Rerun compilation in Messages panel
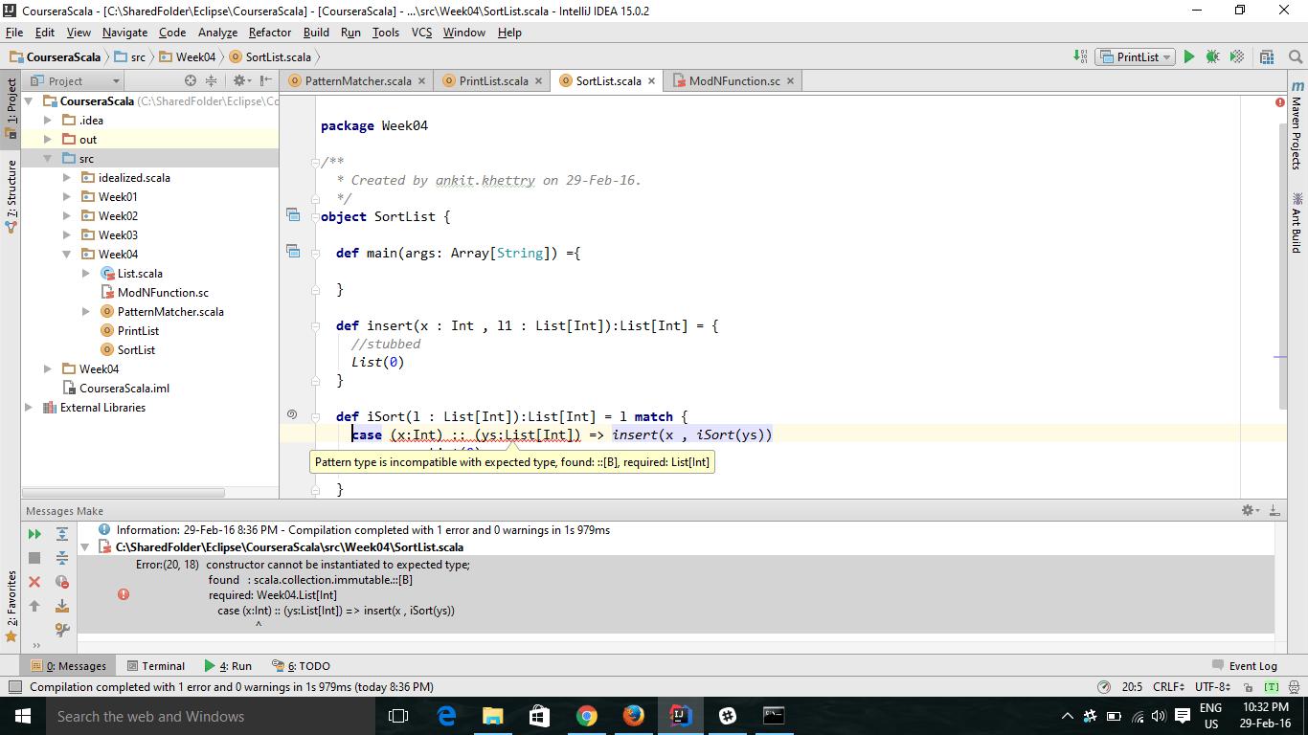The image size is (1308, 735). (34, 534)
